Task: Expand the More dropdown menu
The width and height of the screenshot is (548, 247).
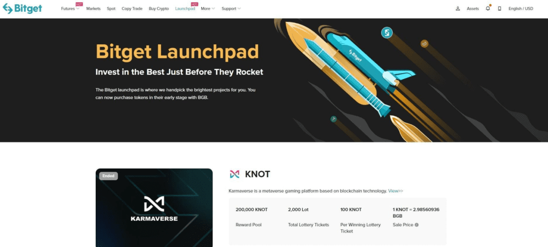Action: point(208,9)
